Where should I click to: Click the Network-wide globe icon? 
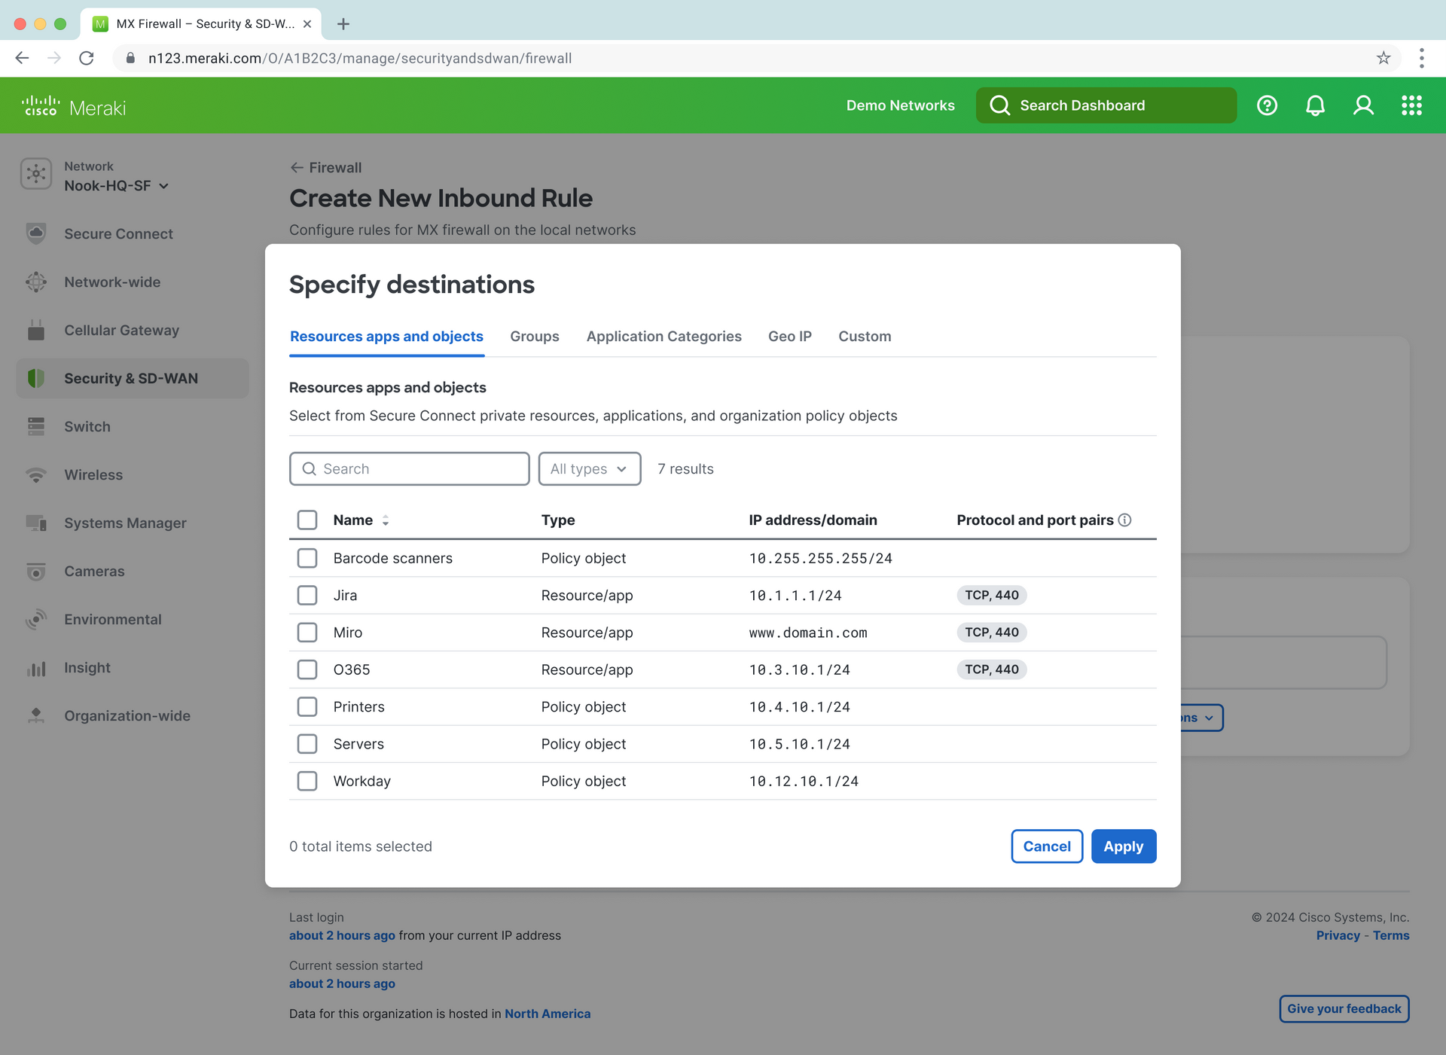pyautogui.click(x=36, y=282)
